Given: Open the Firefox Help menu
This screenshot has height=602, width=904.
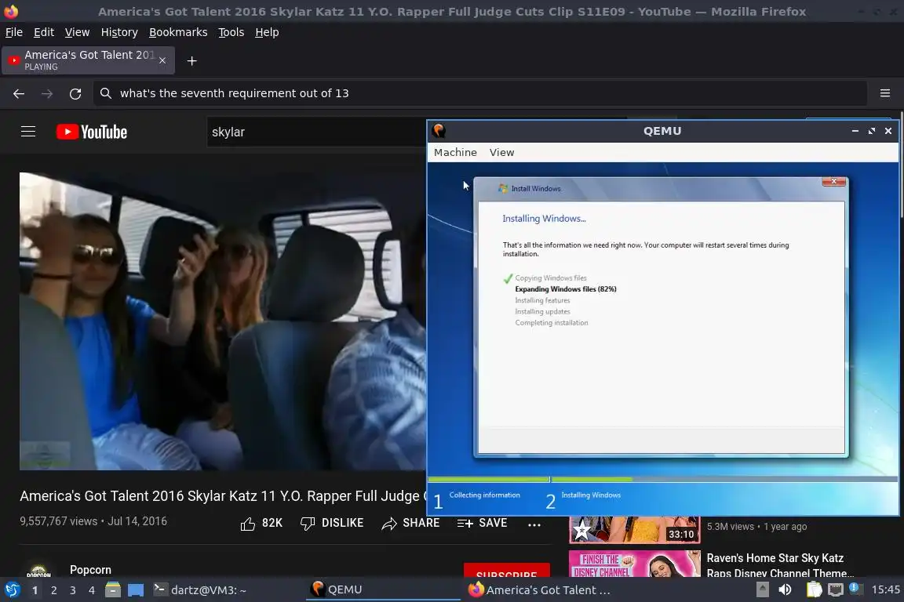Looking at the screenshot, I should point(267,32).
